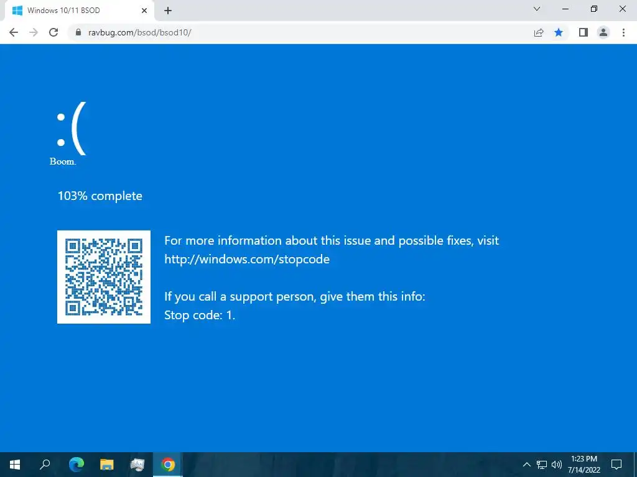
Task: Open a new tab with the plus button
Action: point(168,11)
